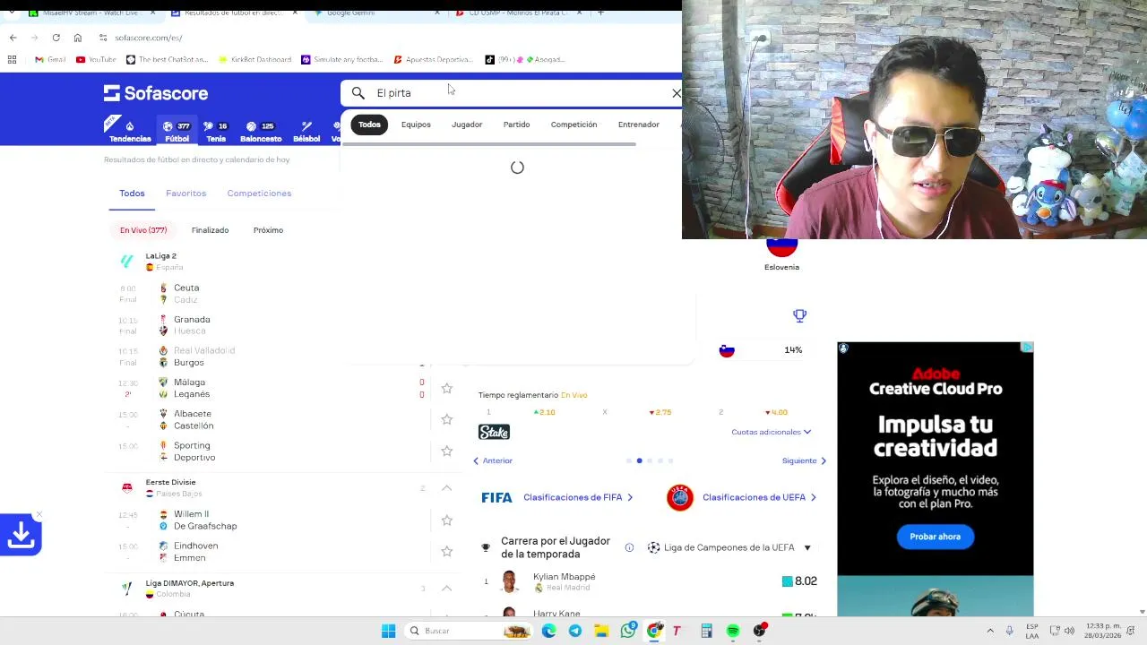Open the Favoritos tab
This screenshot has height=645, width=1147.
click(x=185, y=193)
